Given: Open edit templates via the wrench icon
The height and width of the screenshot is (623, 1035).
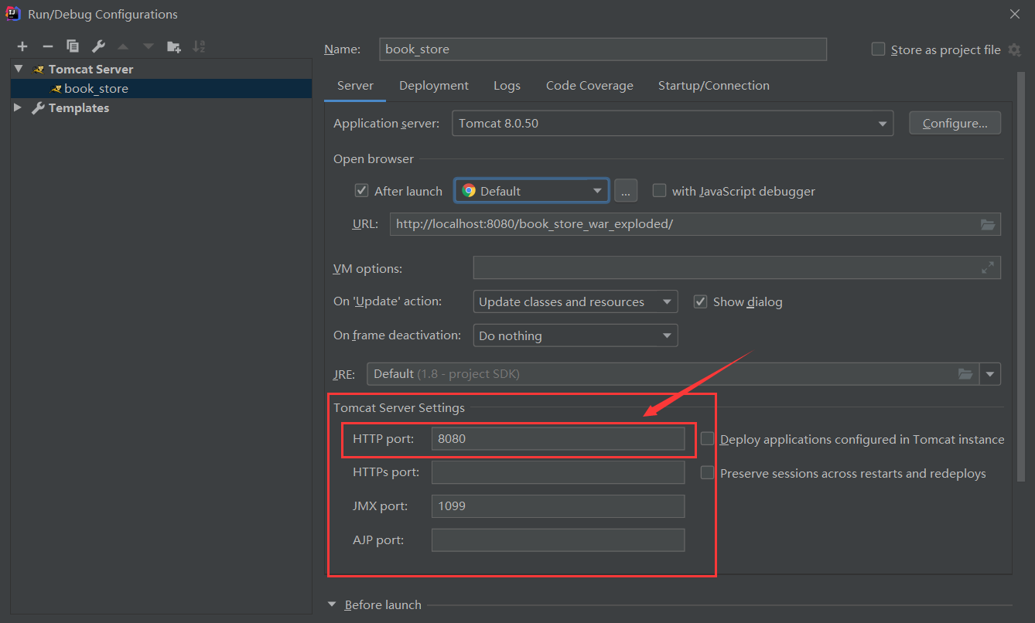Looking at the screenshot, I should tap(98, 46).
